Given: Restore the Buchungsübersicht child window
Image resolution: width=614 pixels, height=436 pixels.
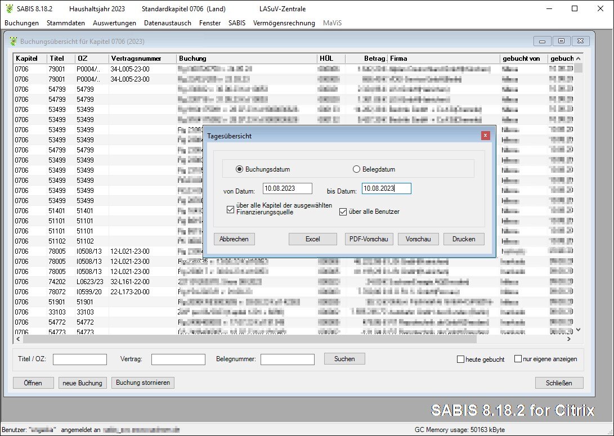Looking at the screenshot, I should pyautogui.click(x=561, y=41).
